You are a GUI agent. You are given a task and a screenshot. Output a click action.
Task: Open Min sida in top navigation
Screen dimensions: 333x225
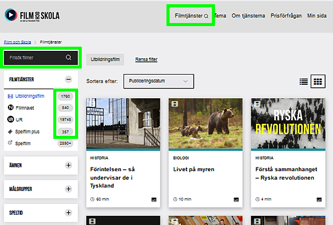(x=317, y=16)
